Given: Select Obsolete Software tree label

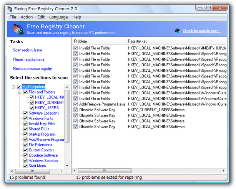Looking at the screenshot, I should point(43,155).
